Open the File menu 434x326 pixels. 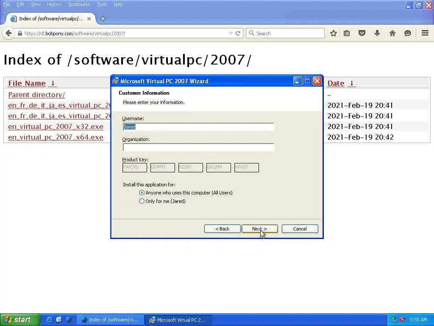[6, 4]
